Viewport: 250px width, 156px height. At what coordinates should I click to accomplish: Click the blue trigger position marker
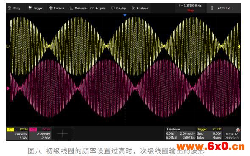pos(125,15)
